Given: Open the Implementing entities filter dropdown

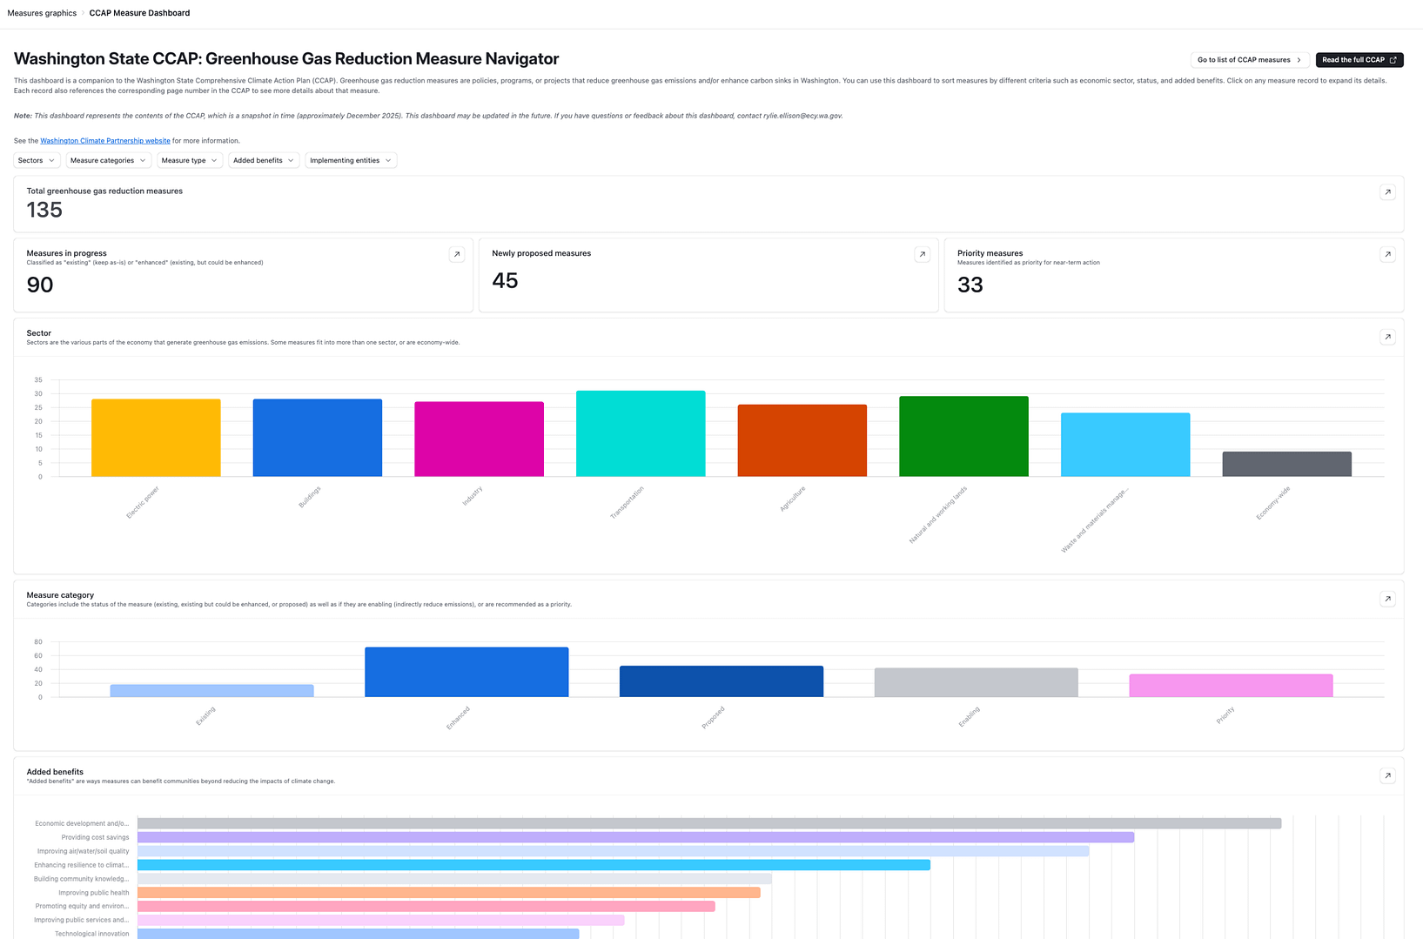Looking at the screenshot, I should point(351,160).
